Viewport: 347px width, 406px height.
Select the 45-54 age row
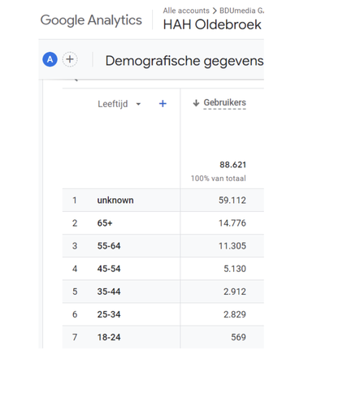click(x=163, y=269)
